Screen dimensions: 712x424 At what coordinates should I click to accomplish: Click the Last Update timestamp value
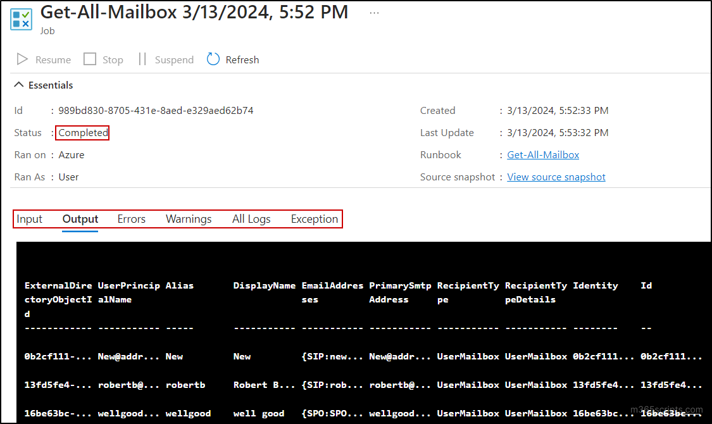[557, 132]
